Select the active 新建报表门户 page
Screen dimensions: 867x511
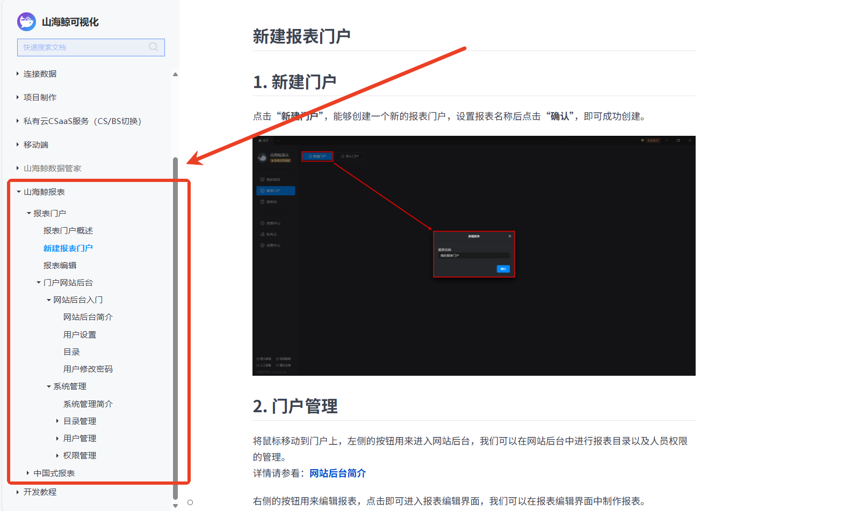click(x=68, y=248)
